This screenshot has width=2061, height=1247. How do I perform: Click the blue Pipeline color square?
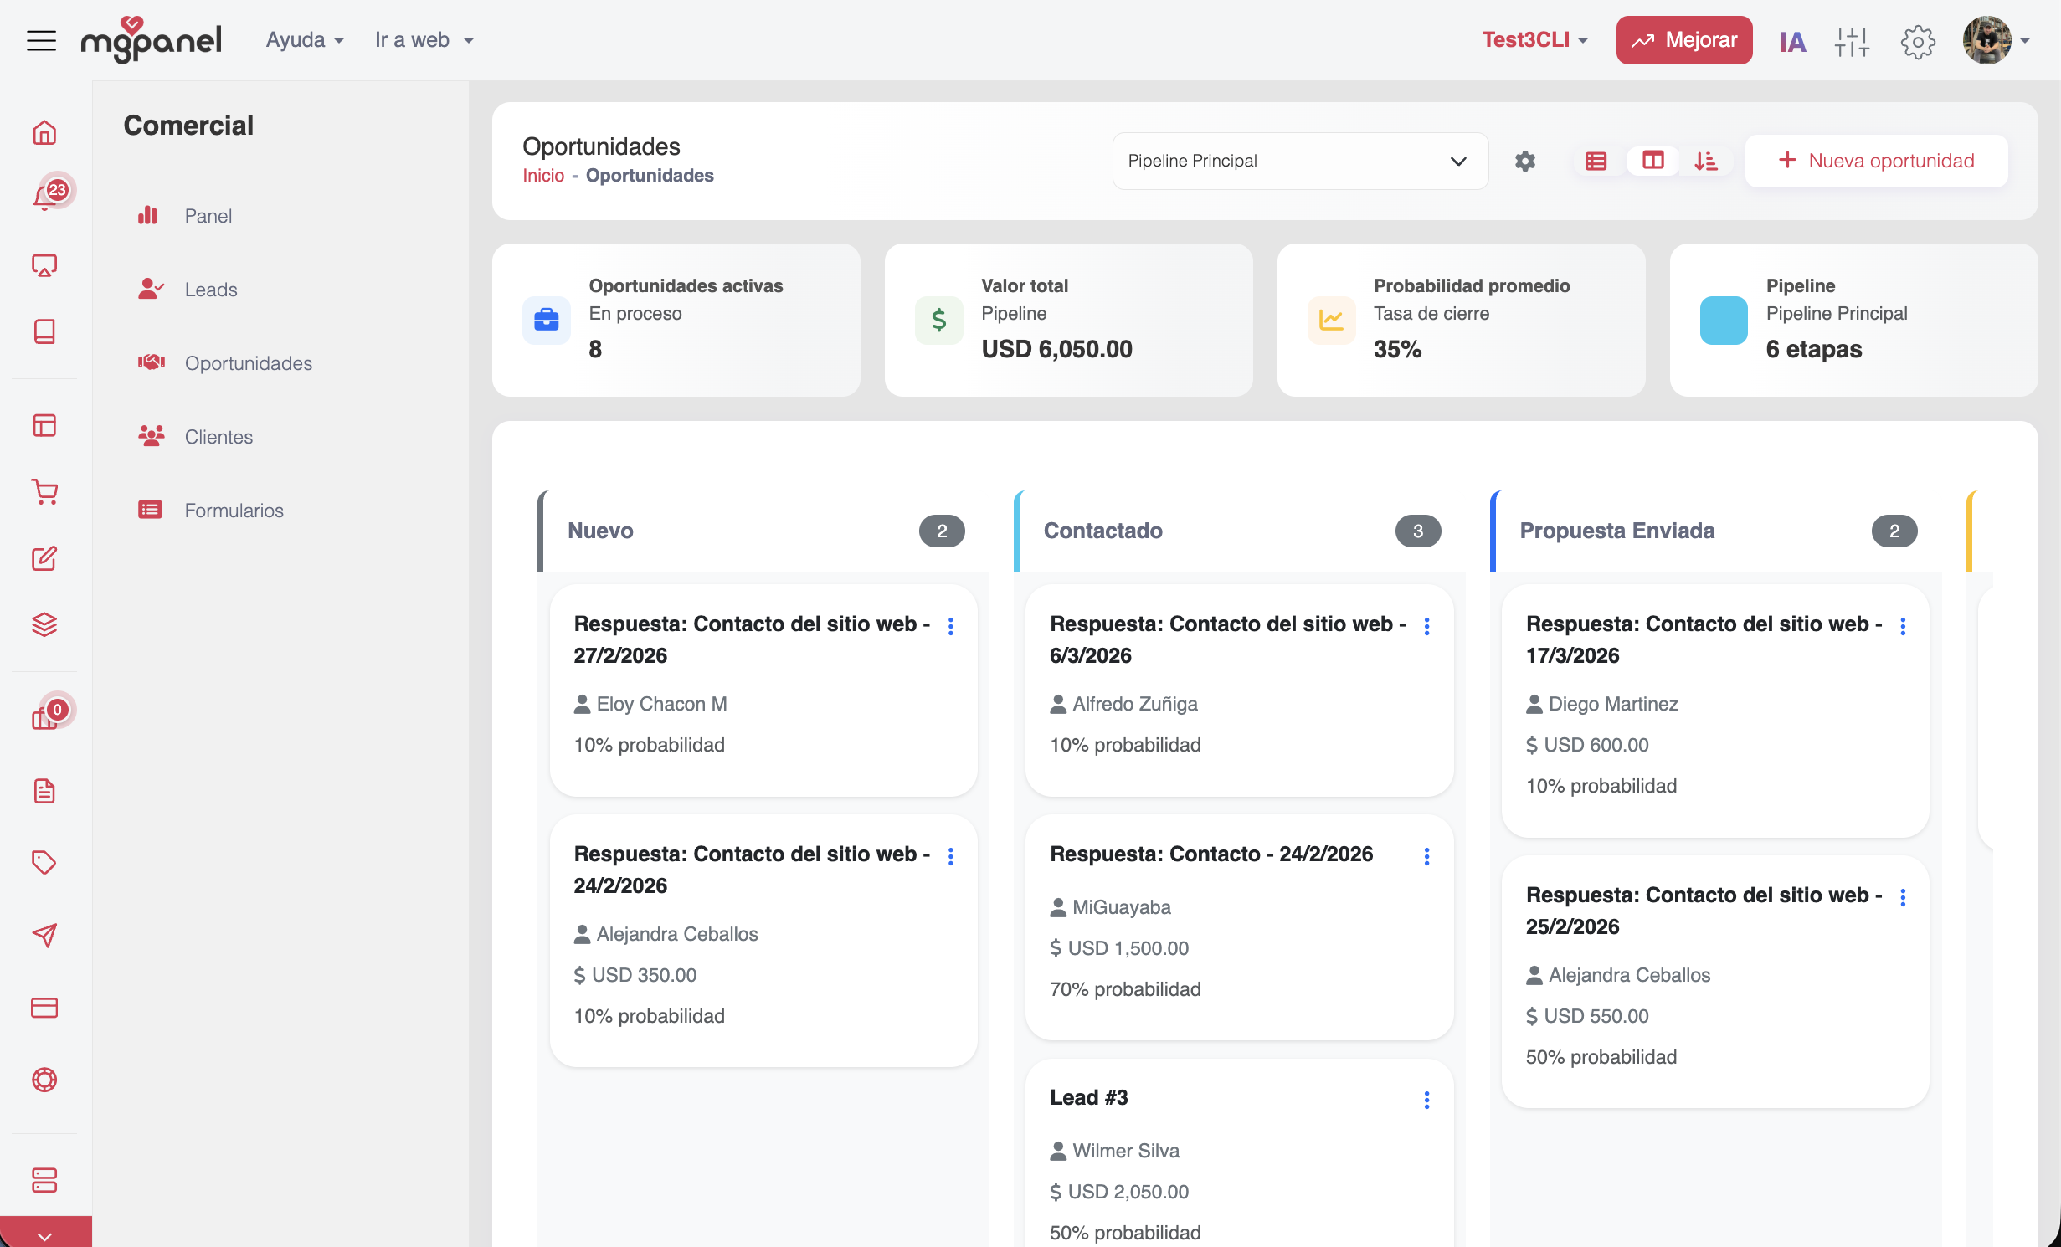click(1723, 320)
